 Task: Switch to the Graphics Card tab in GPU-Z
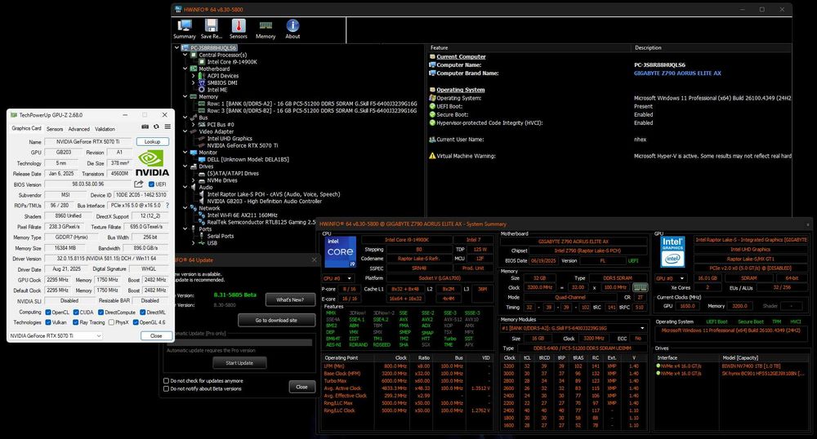pos(27,128)
